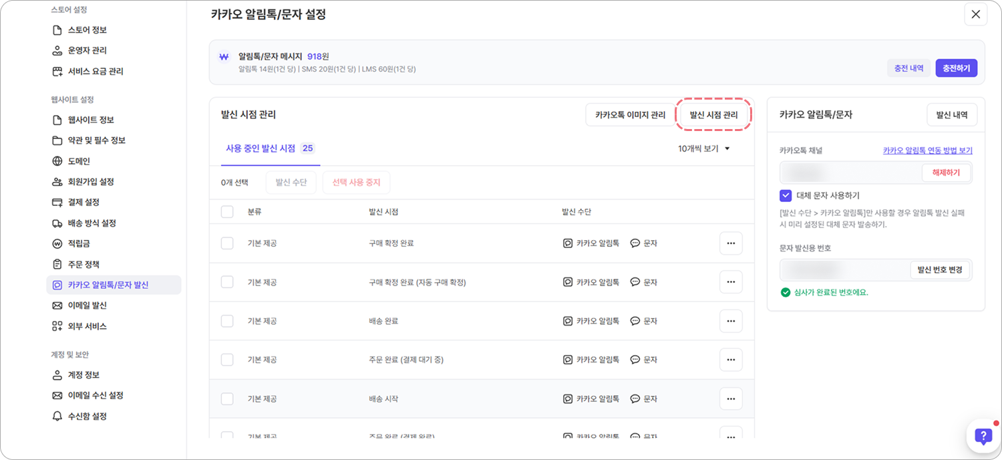Open more options for 구매 확정 완료 (자동 구매 확정)
Viewport: 1002px width, 460px height.
coord(731,282)
